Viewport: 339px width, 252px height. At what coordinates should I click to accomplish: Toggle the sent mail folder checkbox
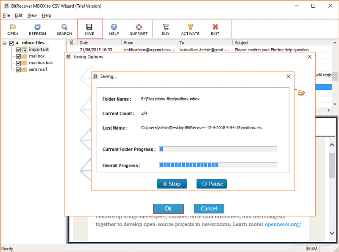pos(18,70)
